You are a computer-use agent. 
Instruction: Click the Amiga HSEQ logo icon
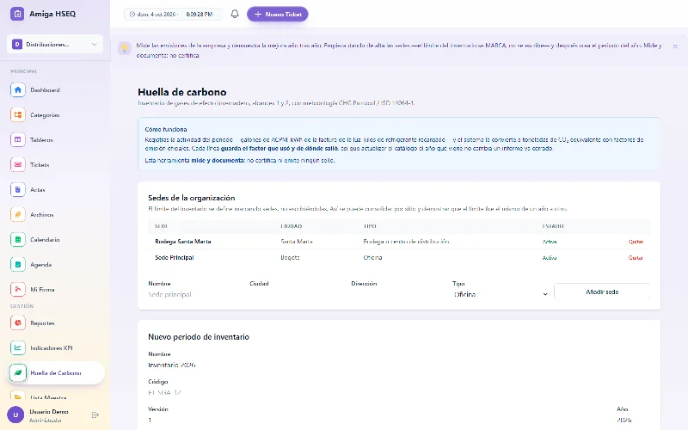click(x=17, y=14)
